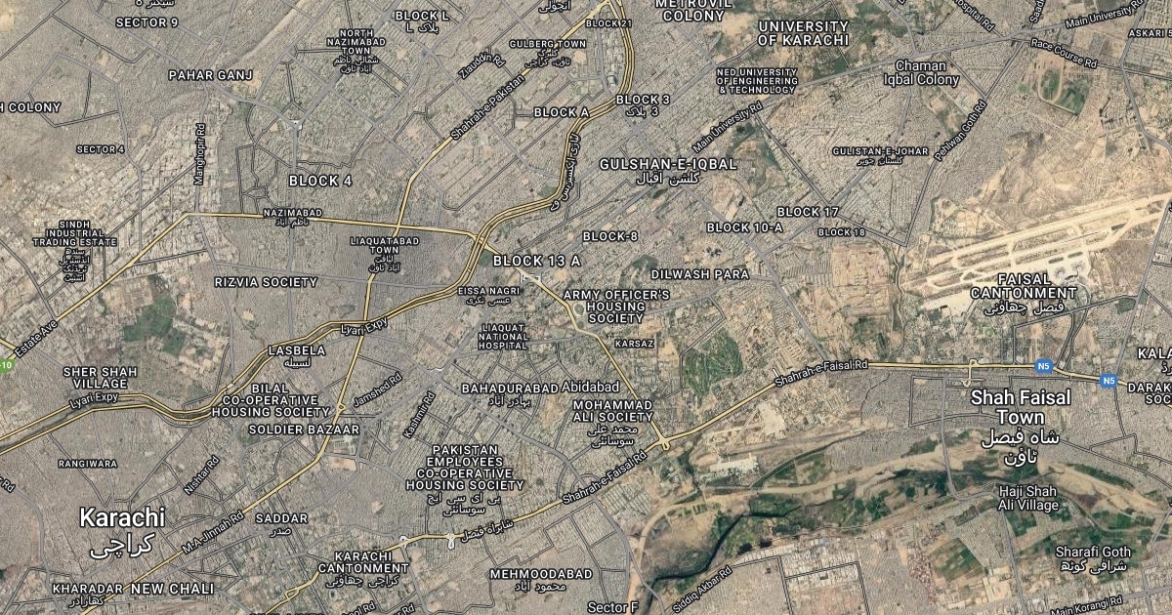Image resolution: width=1172 pixels, height=615 pixels.
Task: Click the Pahar Ganj label
Action: [x=211, y=75]
